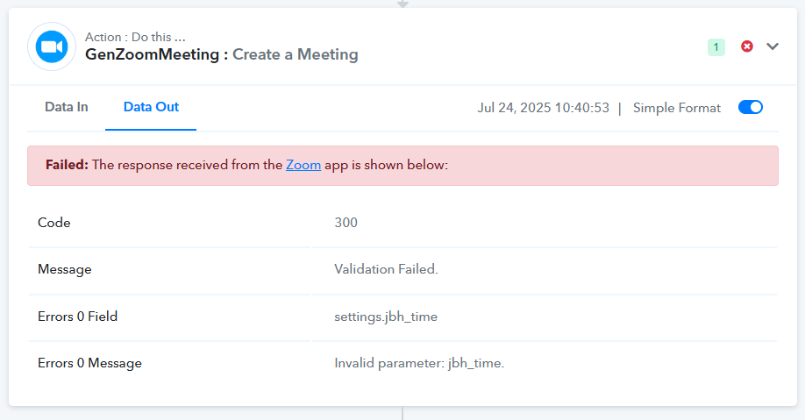Click the GenZoomMeeting action title
This screenshot has width=805, height=420.
point(152,54)
